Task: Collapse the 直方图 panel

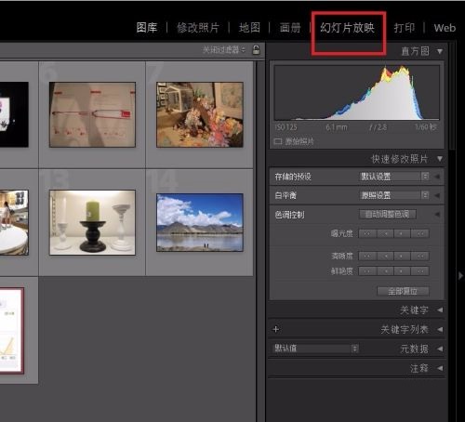Action: click(440, 51)
